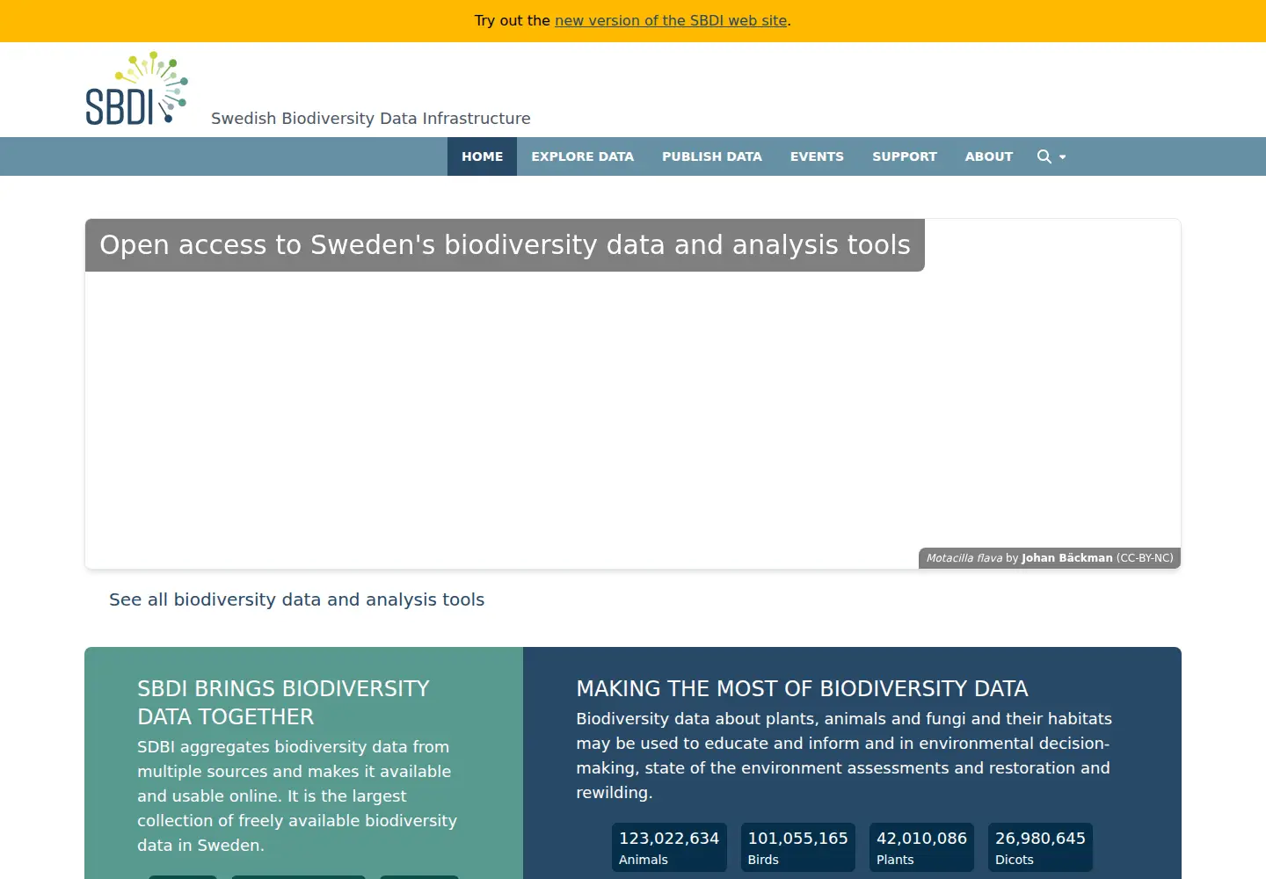This screenshot has width=1266, height=879.
Task: Click heading MAKING THE MOST OF BIODIVERSITY DATA
Action: coord(802,688)
